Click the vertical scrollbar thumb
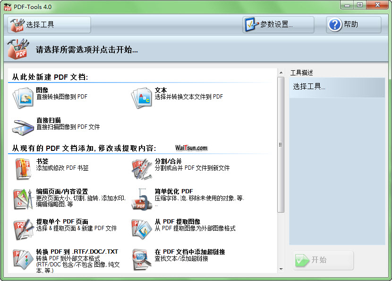Viewport: 392px width, 281px height. [x=281, y=144]
